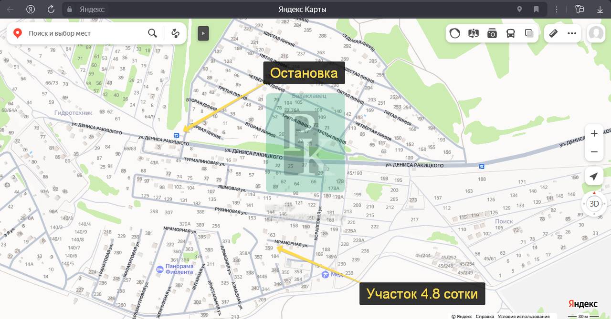
Task: Click house number '225А' on the map
Action: pyautogui.click(x=351, y=231)
